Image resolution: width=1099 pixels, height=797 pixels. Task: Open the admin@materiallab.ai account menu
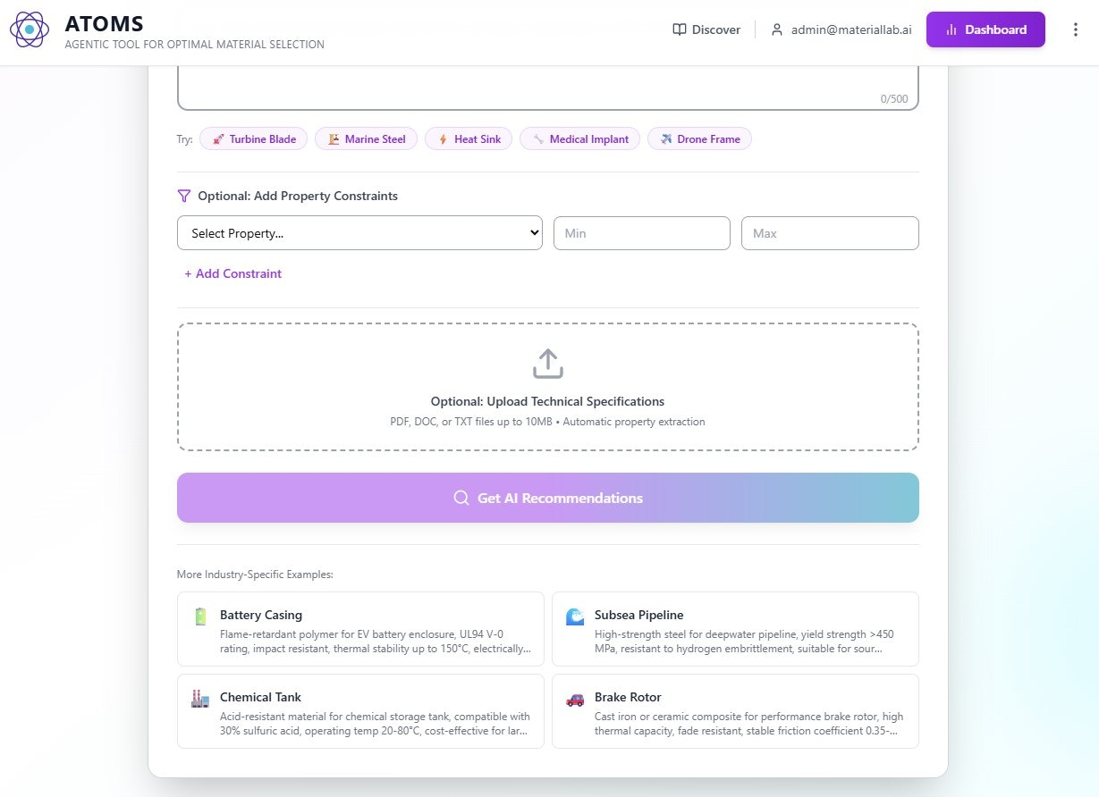tap(841, 29)
